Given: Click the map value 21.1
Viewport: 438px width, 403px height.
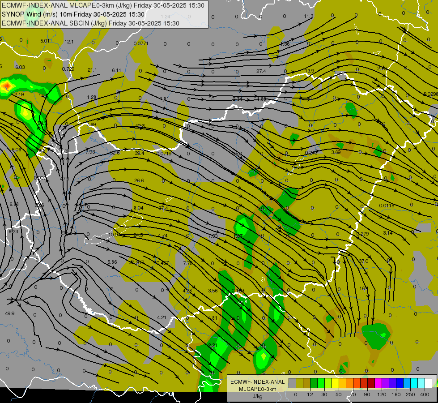Looking at the screenshot, I should tap(92, 70).
